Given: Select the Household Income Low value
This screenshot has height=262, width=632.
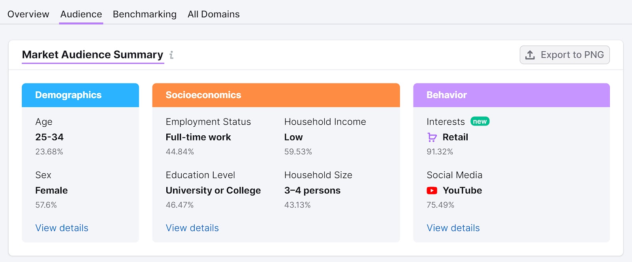Looking at the screenshot, I should (293, 137).
